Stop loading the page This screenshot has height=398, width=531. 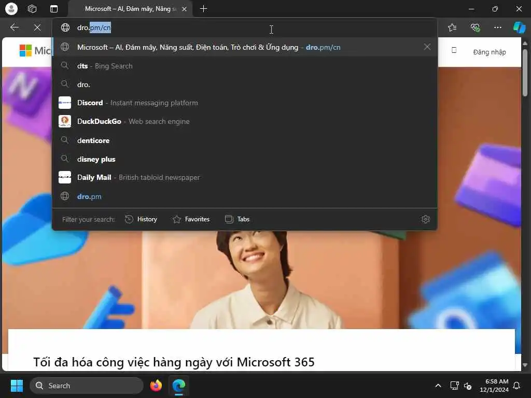coord(37,27)
